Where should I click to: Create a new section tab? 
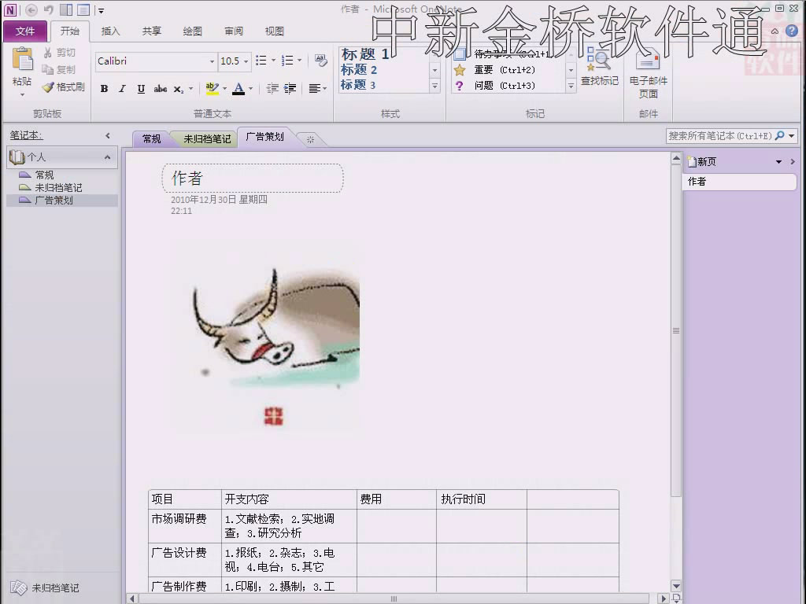coord(310,139)
